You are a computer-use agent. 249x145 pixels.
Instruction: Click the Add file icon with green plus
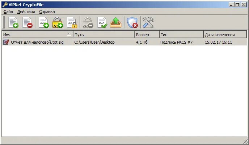coord(13,22)
